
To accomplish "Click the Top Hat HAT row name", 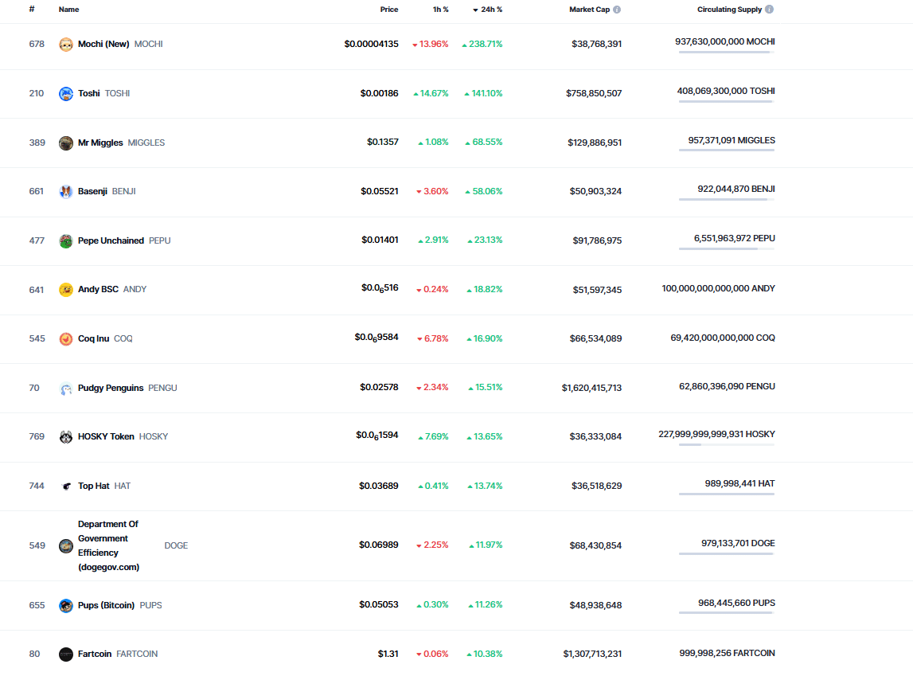I will click(94, 486).
